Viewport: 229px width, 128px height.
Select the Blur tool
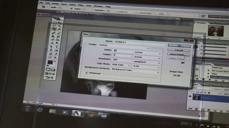[x=53, y=43]
